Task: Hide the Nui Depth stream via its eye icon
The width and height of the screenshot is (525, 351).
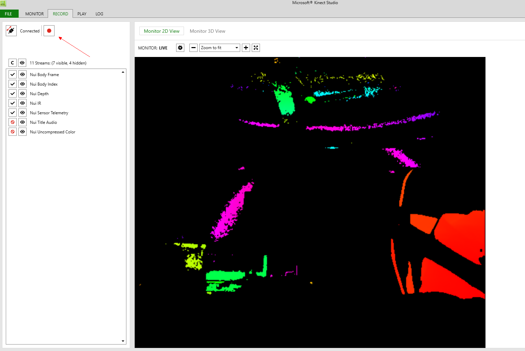Action: pyautogui.click(x=22, y=93)
